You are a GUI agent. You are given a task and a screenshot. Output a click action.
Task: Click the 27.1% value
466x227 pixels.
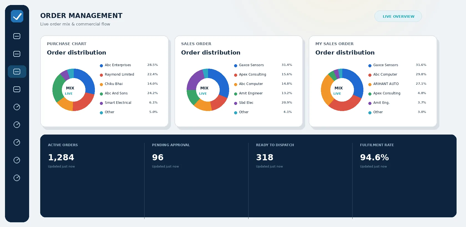point(421,84)
